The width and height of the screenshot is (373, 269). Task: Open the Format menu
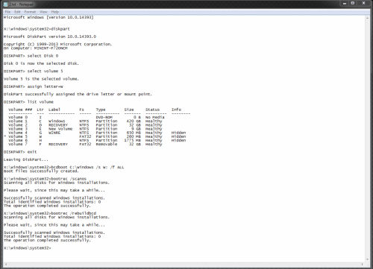pos(30,12)
